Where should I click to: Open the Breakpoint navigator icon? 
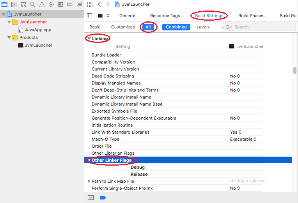pyautogui.click(x=70, y=4)
